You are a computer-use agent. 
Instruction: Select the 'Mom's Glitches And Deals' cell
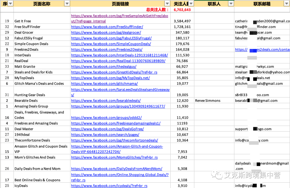tap(42, 157)
